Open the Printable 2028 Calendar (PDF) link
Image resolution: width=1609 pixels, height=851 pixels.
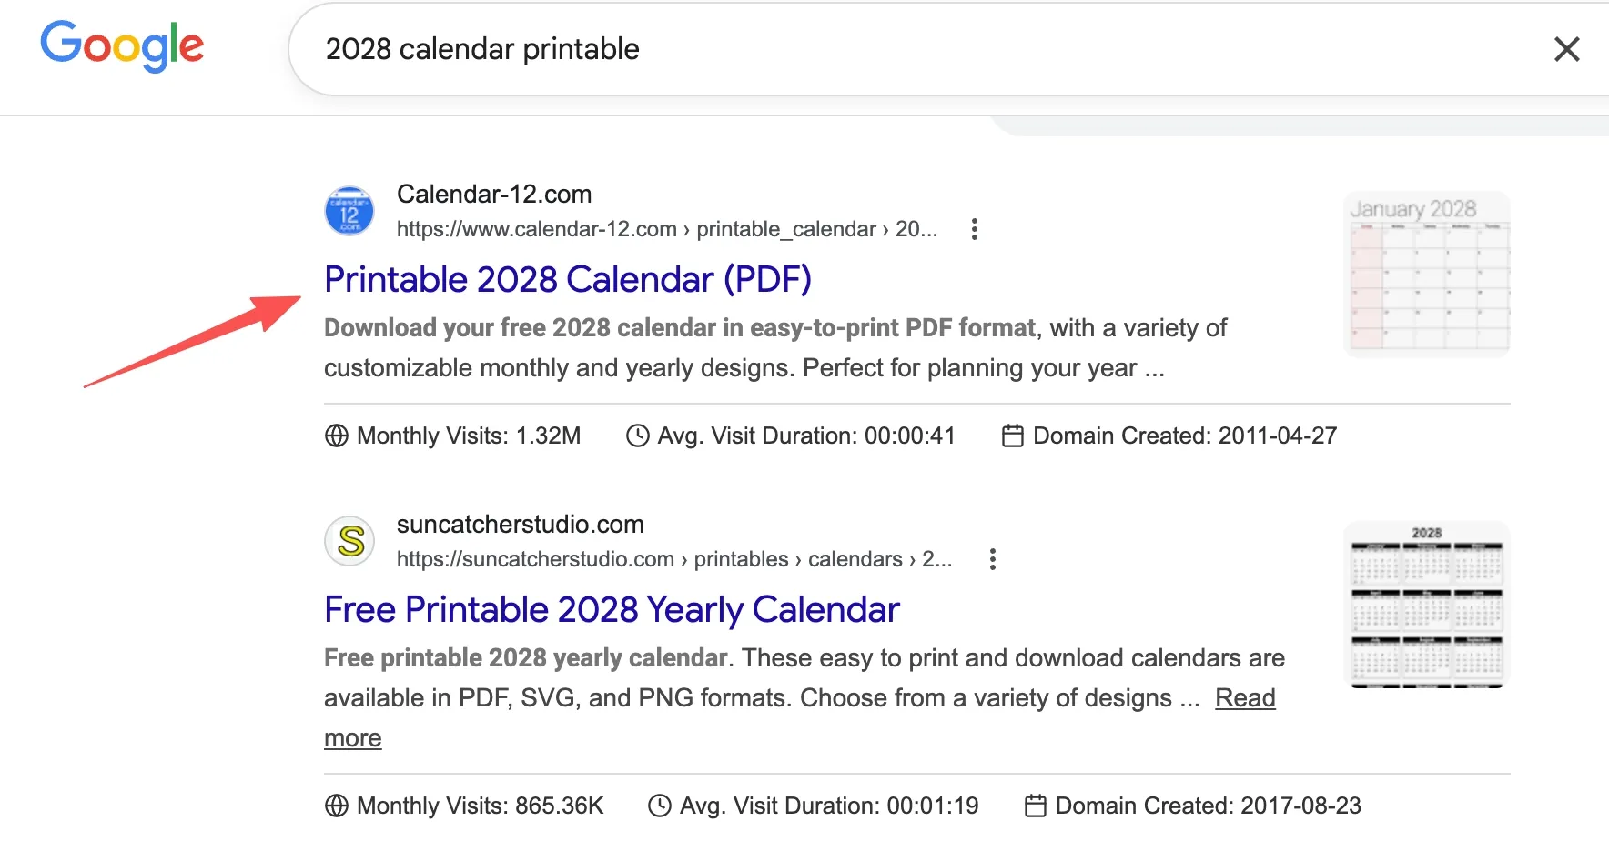click(568, 279)
